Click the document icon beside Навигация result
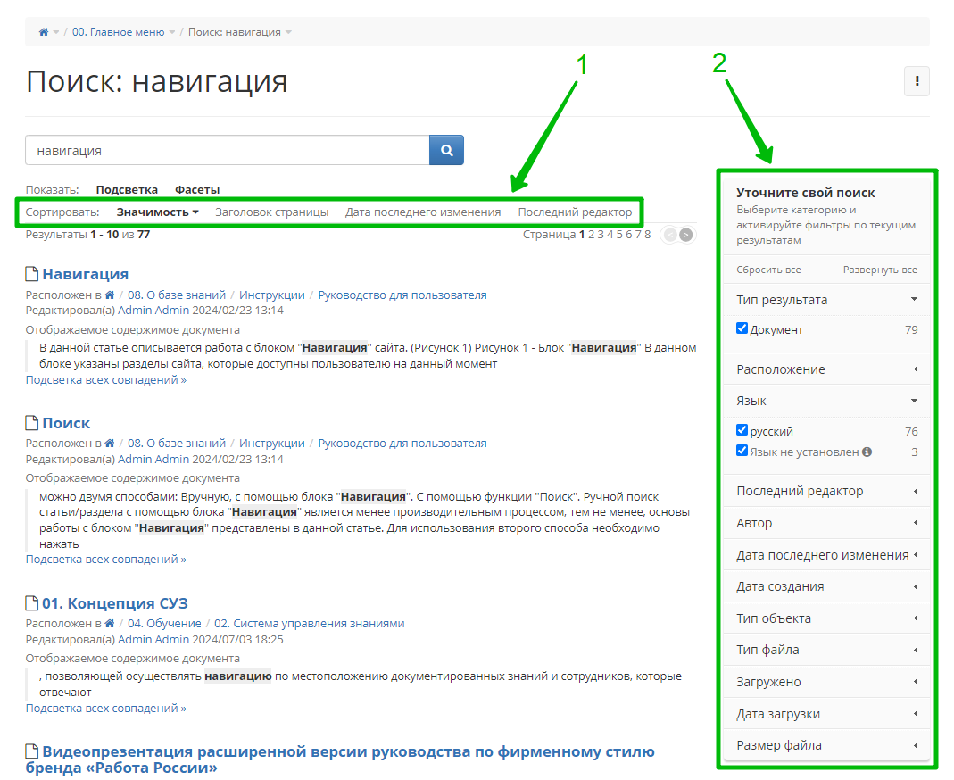 click(x=32, y=275)
